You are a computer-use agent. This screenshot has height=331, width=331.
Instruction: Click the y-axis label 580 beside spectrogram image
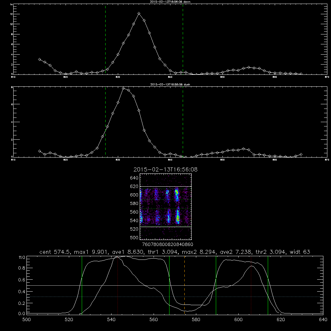tap(134, 203)
